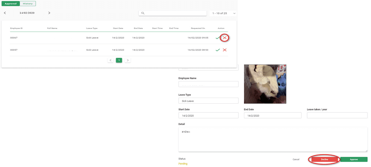371x167 pixels.
Task: Go to next page in pagination
Action: coord(128,60)
